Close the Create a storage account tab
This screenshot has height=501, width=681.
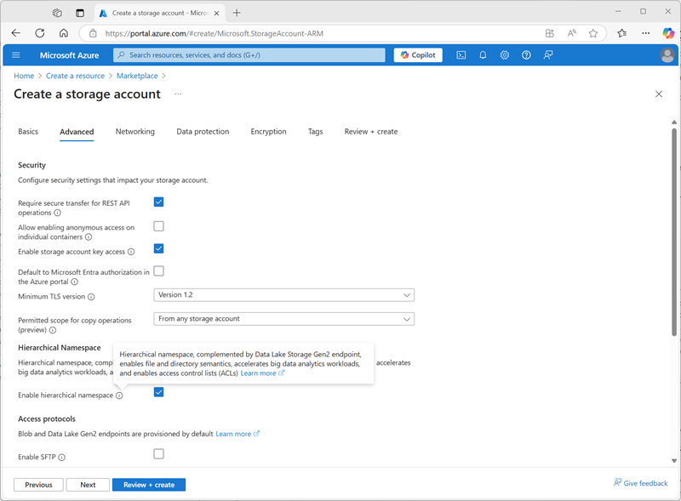[x=216, y=13]
